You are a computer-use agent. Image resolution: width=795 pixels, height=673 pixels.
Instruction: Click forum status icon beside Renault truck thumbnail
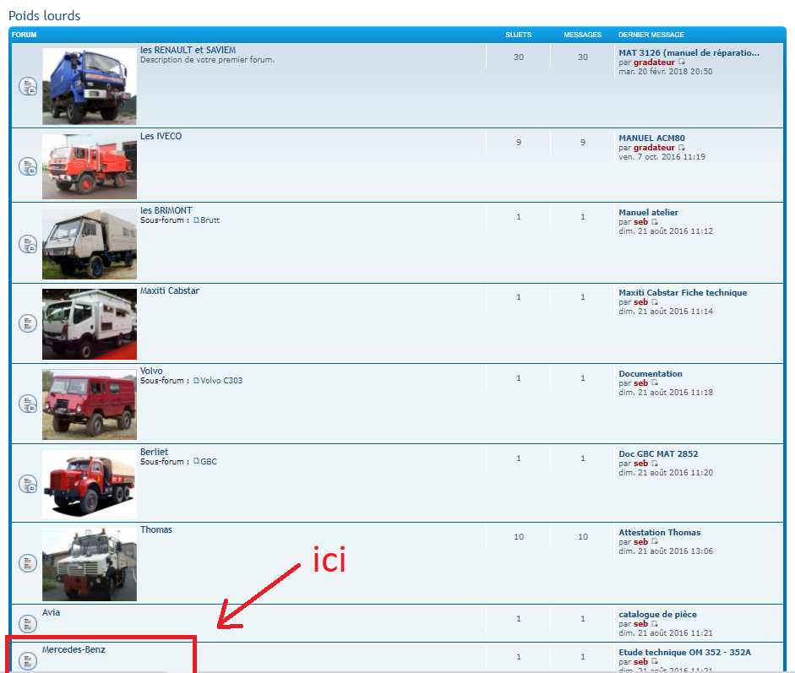click(x=28, y=86)
